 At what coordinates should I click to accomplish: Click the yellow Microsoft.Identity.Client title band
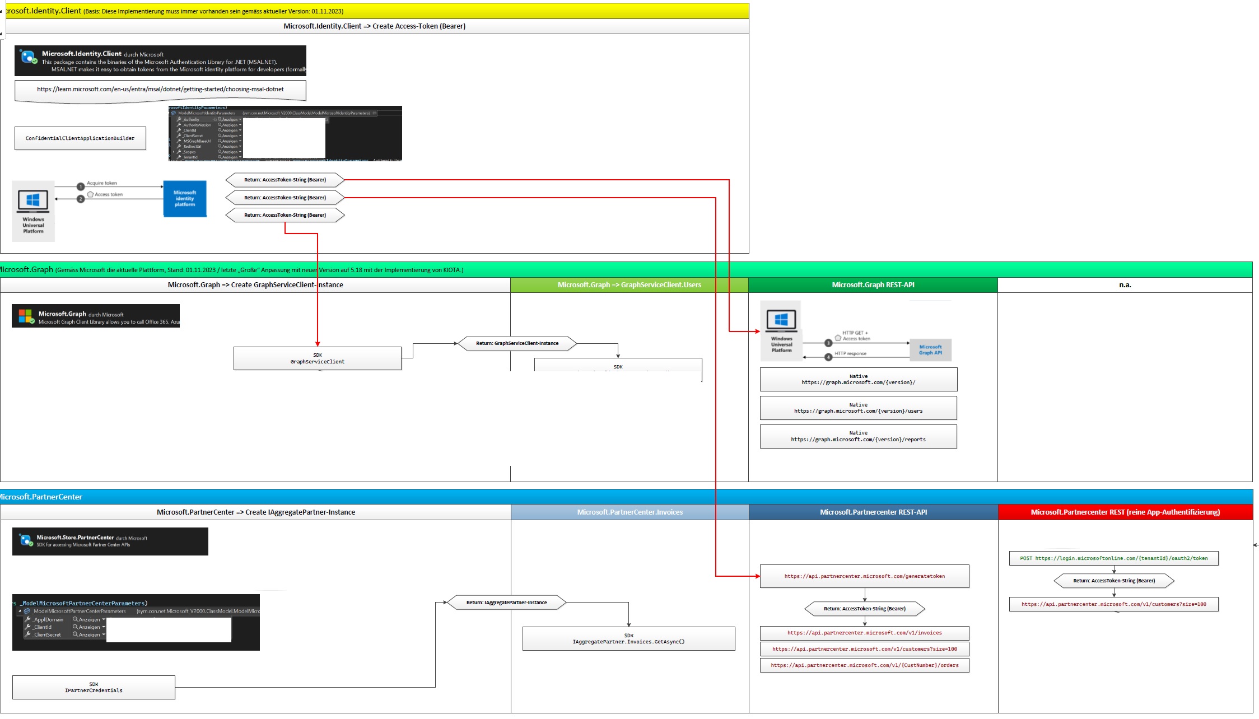click(374, 11)
